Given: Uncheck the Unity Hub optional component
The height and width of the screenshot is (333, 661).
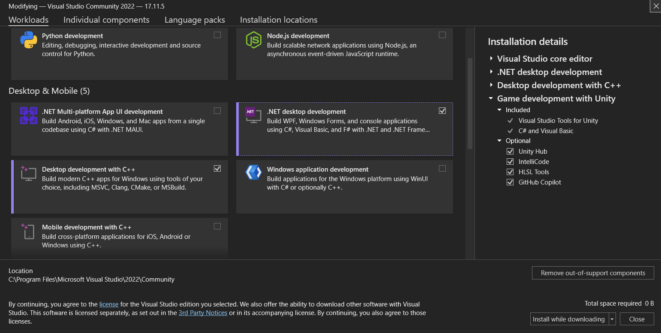Looking at the screenshot, I should click(x=510, y=152).
